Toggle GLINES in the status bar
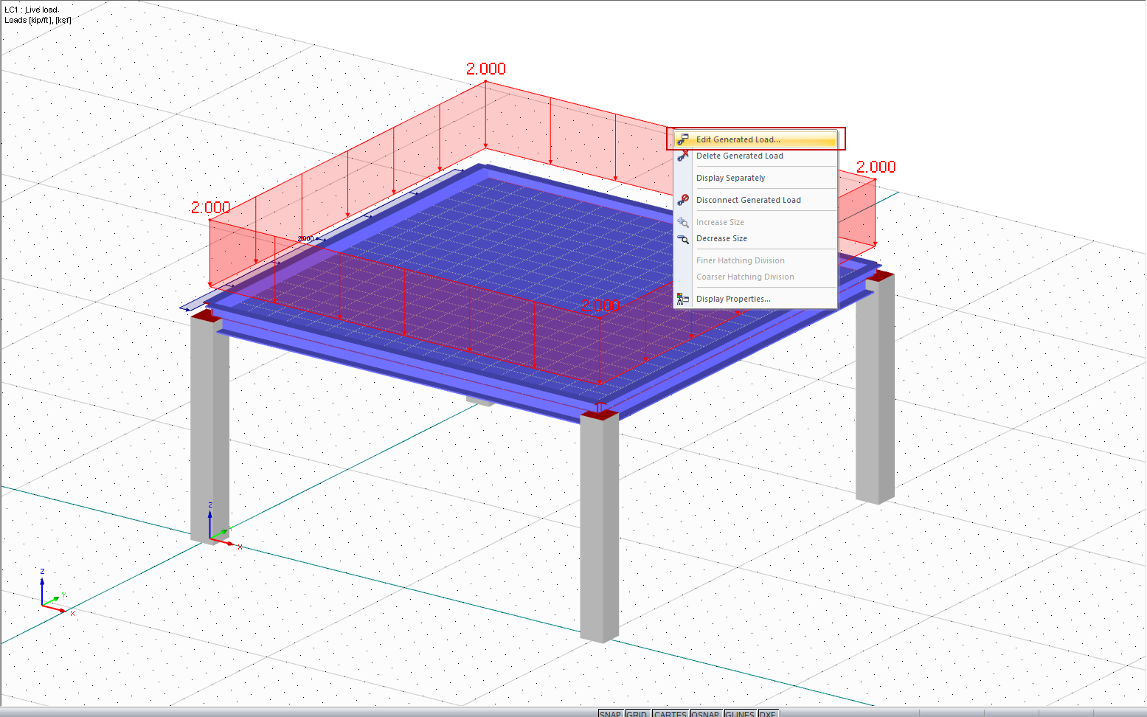This screenshot has height=717, width=1147. coord(739,713)
